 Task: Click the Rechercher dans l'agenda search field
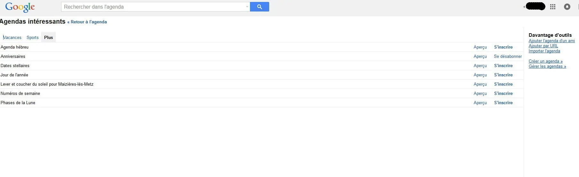point(154,7)
